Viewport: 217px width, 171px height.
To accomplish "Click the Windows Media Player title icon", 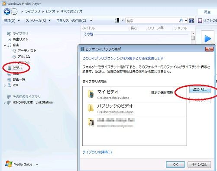I will click(x=4, y=3).
